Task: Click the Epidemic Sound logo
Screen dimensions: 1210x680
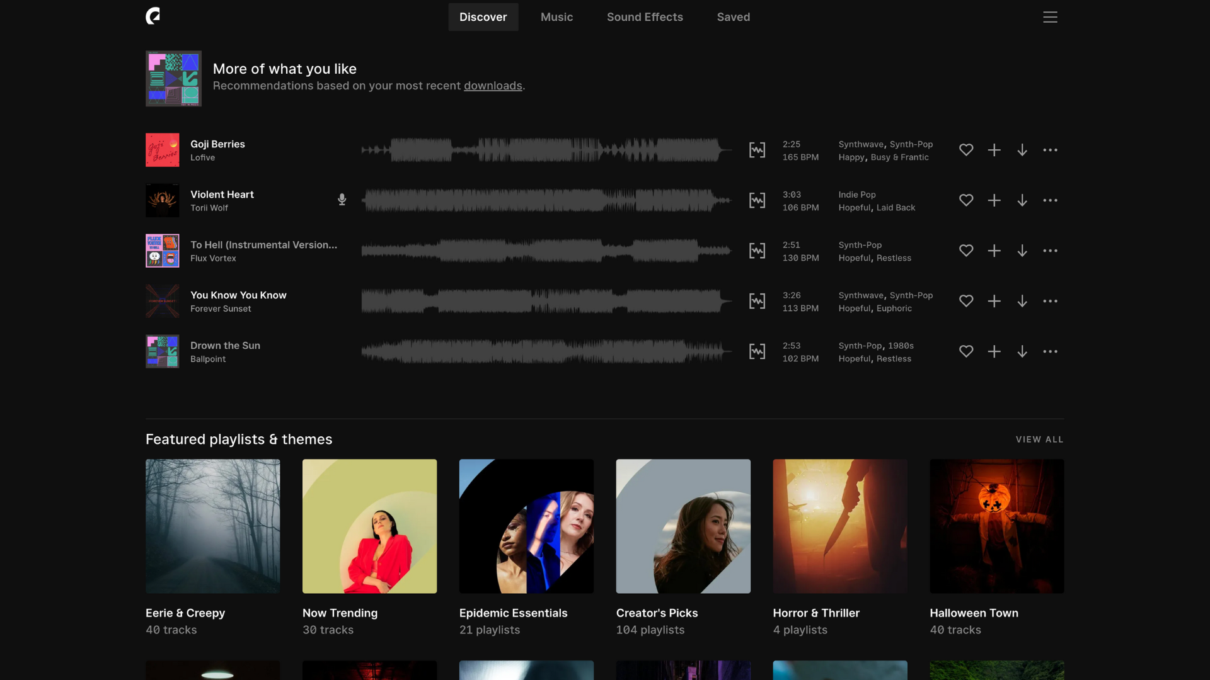Action: [x=153, y=16]
